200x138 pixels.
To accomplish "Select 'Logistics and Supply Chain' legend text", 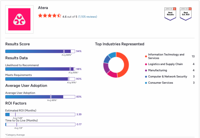I will [x=165, y=64].
